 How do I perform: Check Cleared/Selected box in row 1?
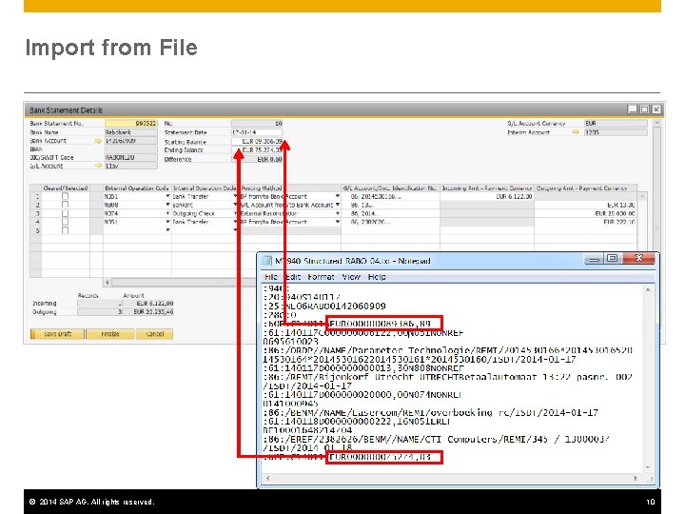[65, 196]
